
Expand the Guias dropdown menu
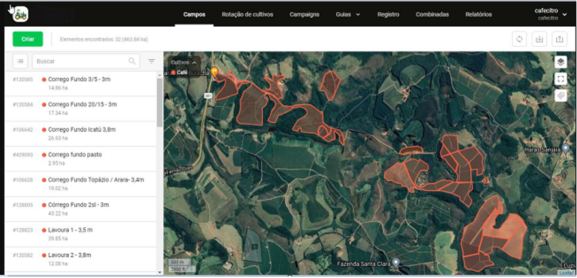348,14
